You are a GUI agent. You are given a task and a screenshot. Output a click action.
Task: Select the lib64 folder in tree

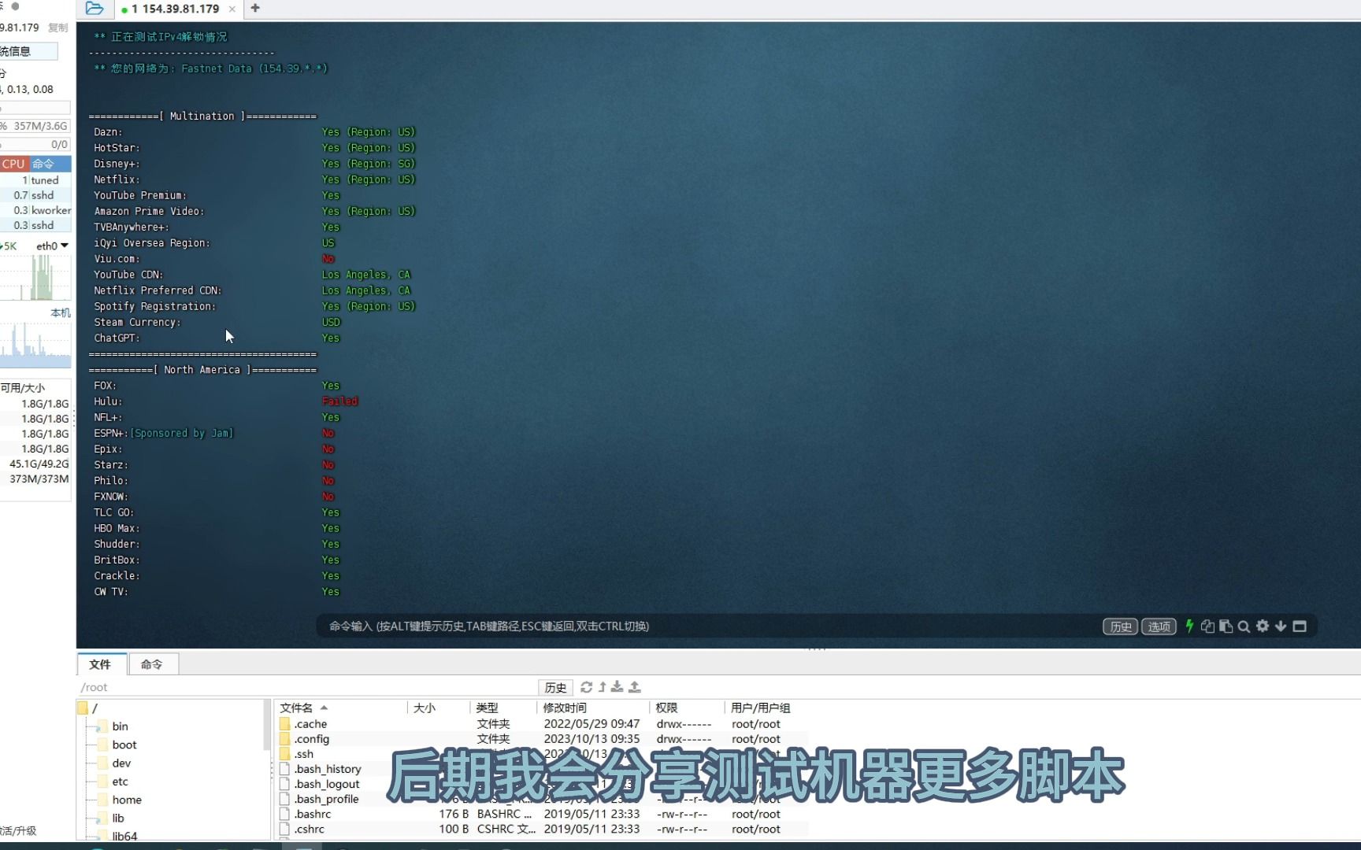(x=117, y=836)
